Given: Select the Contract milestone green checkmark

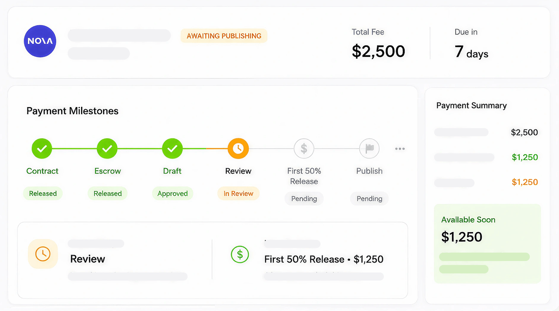Looking at the screenshot, I should point(42,149).
